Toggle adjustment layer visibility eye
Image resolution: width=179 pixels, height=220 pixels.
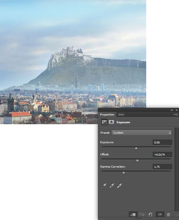(160, 214)
